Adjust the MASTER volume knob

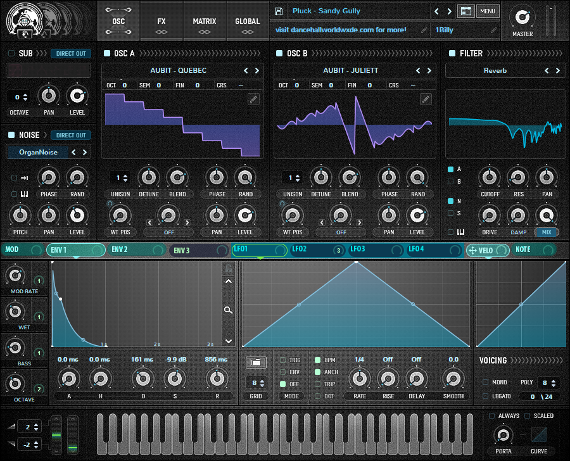[x=522, y=16]
